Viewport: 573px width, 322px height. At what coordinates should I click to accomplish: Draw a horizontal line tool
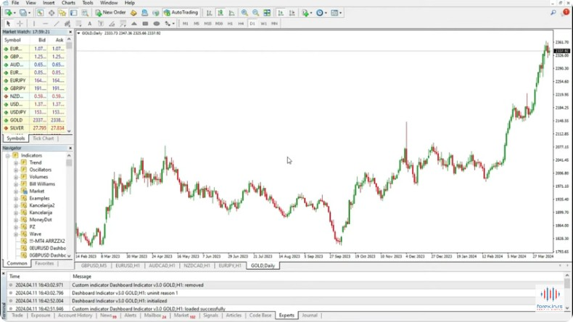(x=45, y=23)
